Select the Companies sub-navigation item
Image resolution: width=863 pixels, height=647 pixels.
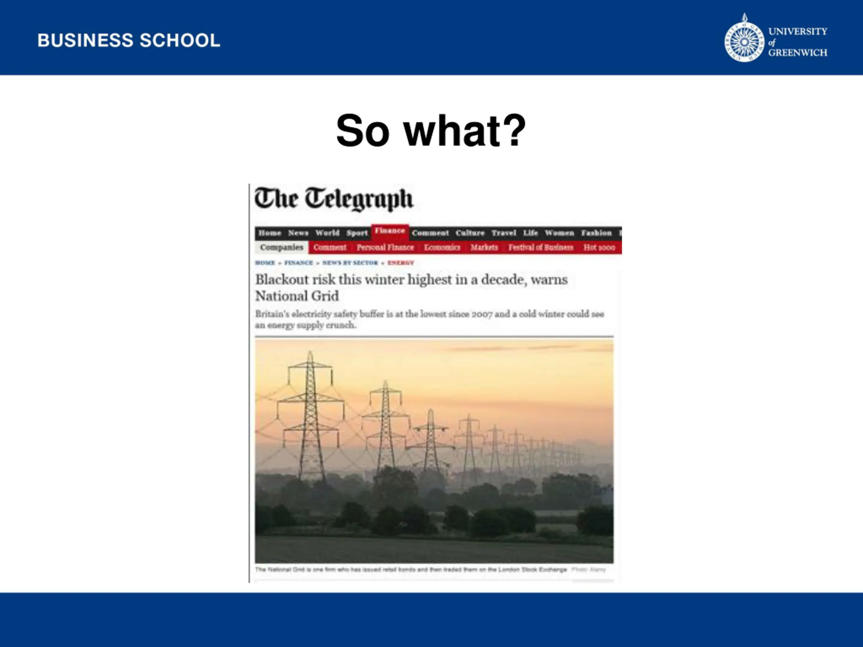tap(282, 247)
